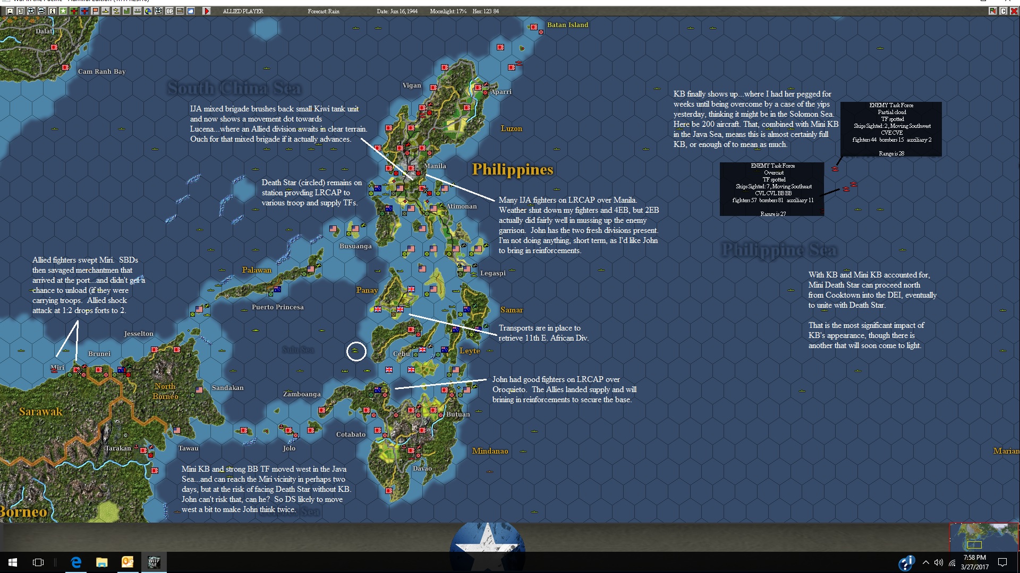Click the Vigan base label

pyautogui.click(x=412, y=85)
